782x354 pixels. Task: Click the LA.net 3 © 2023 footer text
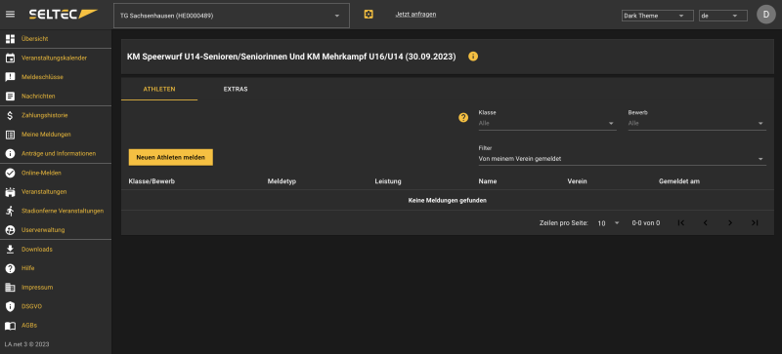coord(27,344)
